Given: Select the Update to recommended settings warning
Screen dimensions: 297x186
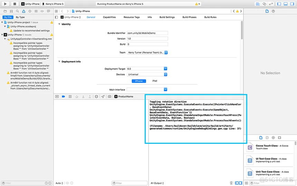Looking at the screenshot, I should [x=30, y=30].
